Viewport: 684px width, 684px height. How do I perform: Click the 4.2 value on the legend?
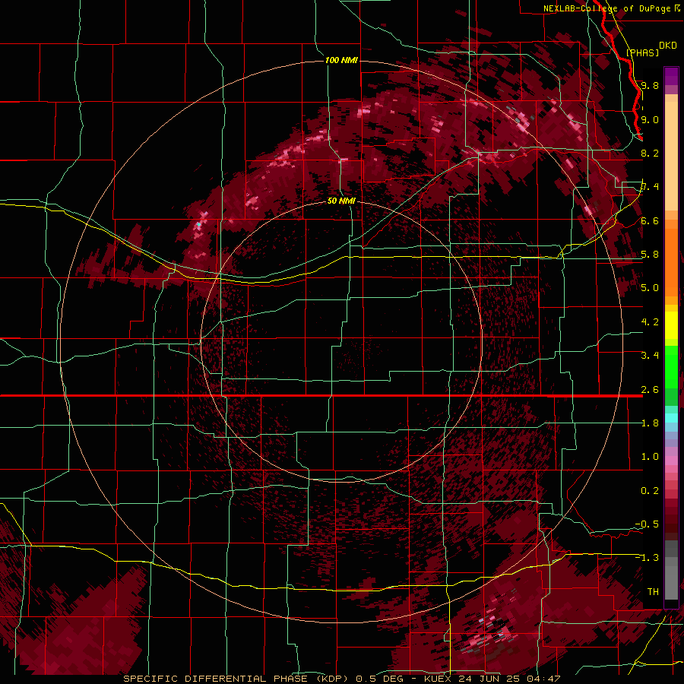[x=650, y=322]
